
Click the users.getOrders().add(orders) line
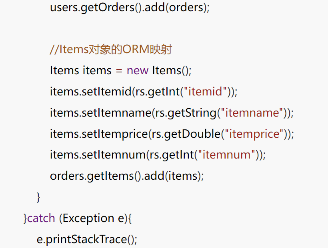[130, 8]
